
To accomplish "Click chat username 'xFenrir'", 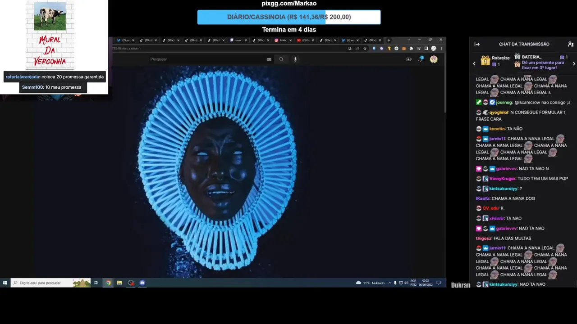I will tap(497, 218).
